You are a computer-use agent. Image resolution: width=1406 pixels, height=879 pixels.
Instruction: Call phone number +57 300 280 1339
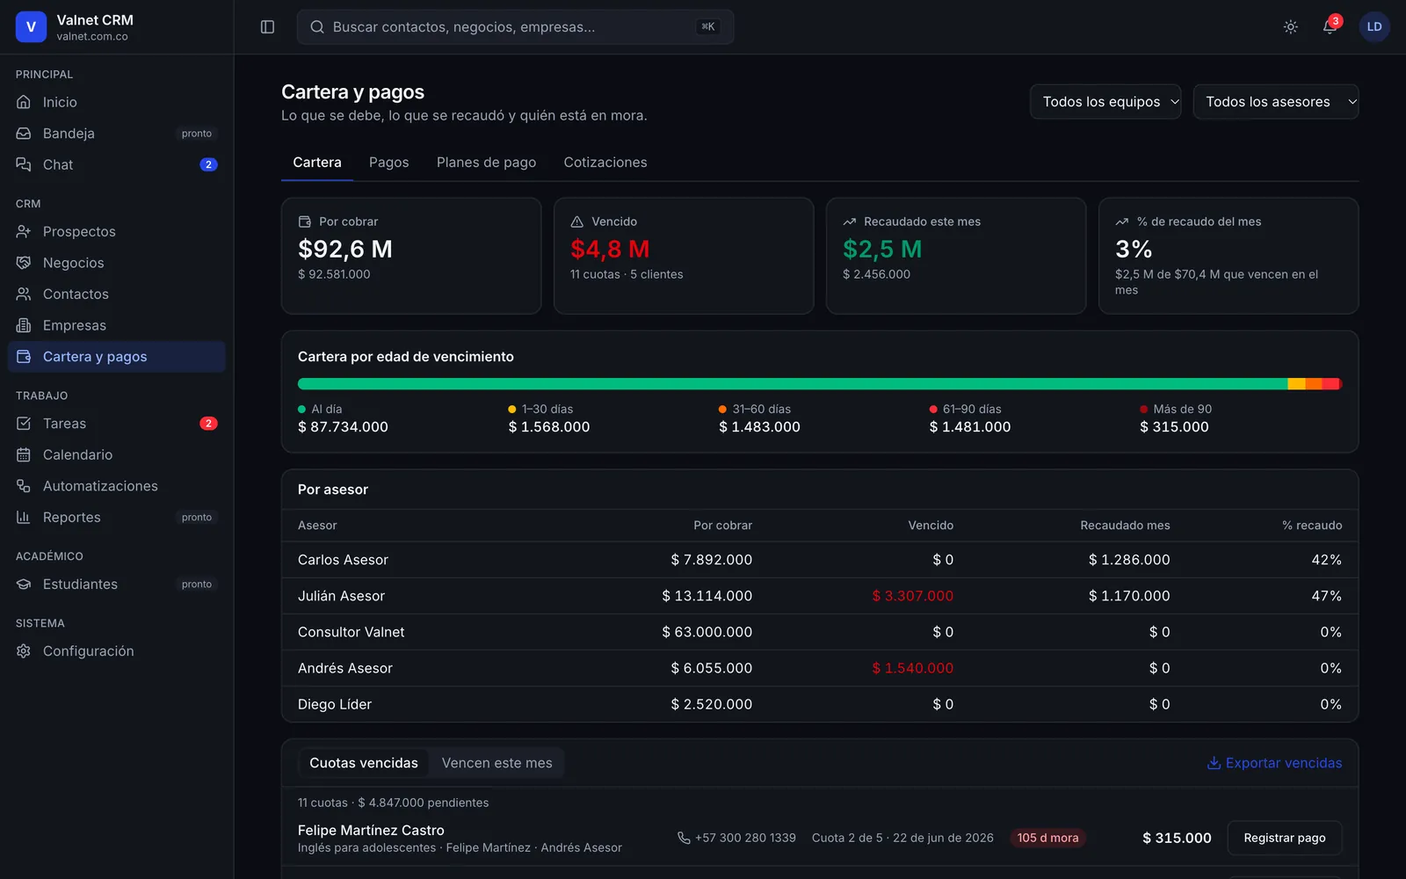(x=736, y=838)
